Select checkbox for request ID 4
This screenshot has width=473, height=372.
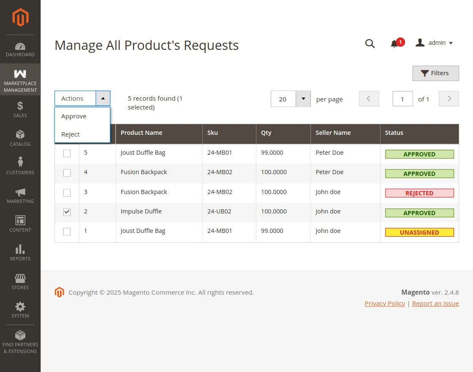point(67,173)
